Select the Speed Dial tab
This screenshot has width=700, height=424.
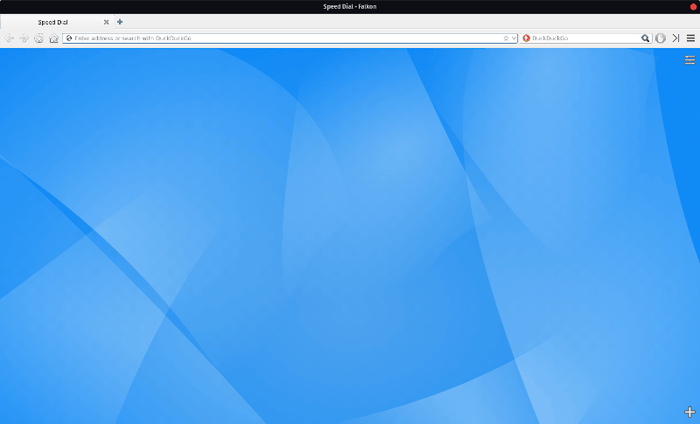click(52, 22)
